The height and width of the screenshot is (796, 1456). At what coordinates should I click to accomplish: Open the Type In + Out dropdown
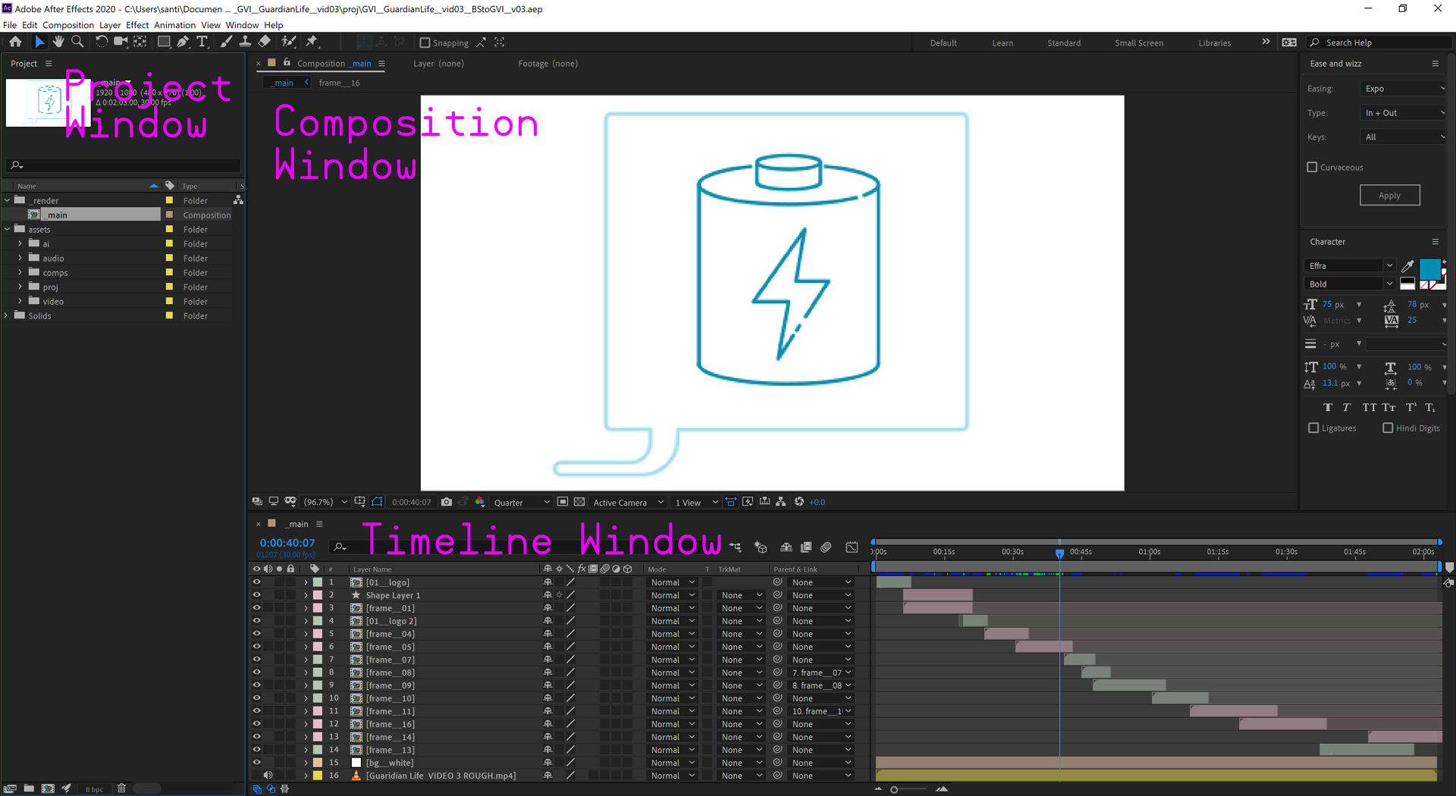pos(1404,113)
